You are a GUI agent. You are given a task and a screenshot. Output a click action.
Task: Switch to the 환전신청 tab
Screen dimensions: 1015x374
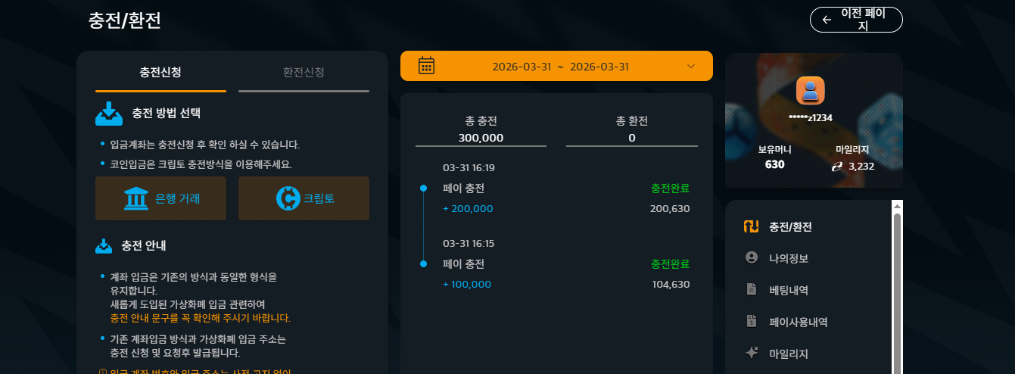point(304,73)
